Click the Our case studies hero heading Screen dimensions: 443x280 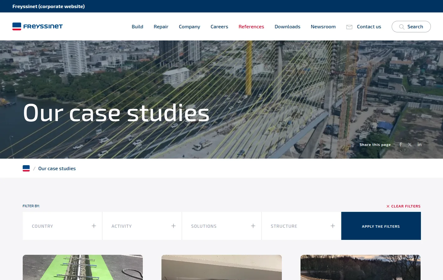116,113
